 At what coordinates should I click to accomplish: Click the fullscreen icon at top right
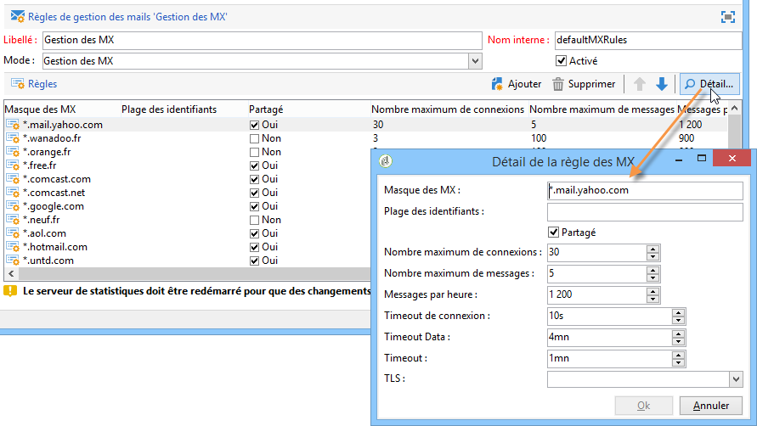point(727,17)
